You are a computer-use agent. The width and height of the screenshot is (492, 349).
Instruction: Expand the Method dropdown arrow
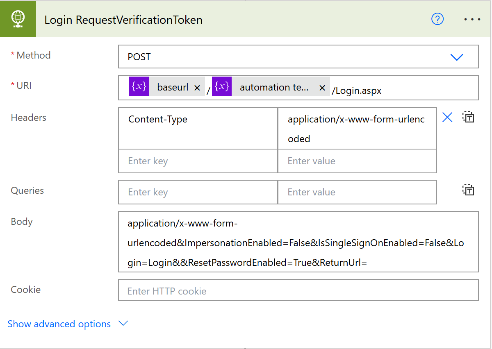pyautogui.click(x=456, y=57)
